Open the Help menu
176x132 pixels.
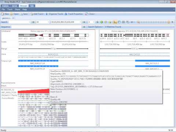25,10
